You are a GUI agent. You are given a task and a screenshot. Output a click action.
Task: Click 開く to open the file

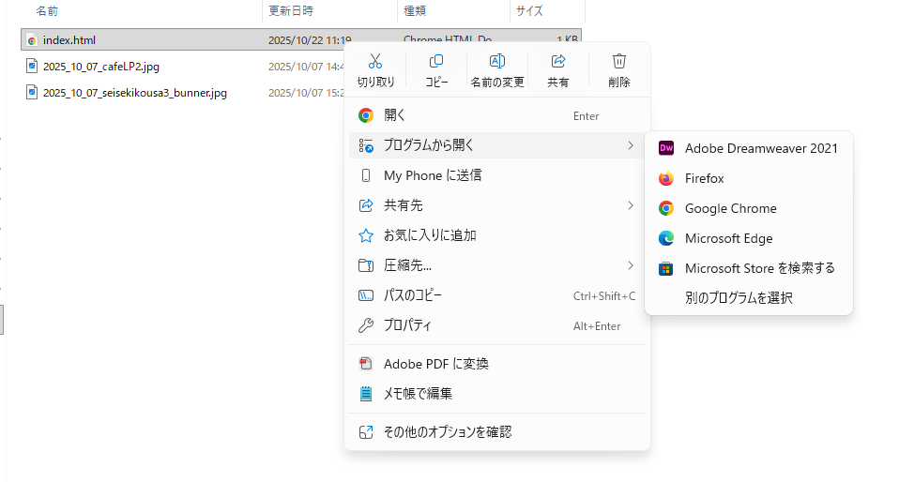click(x=395, y=115)
